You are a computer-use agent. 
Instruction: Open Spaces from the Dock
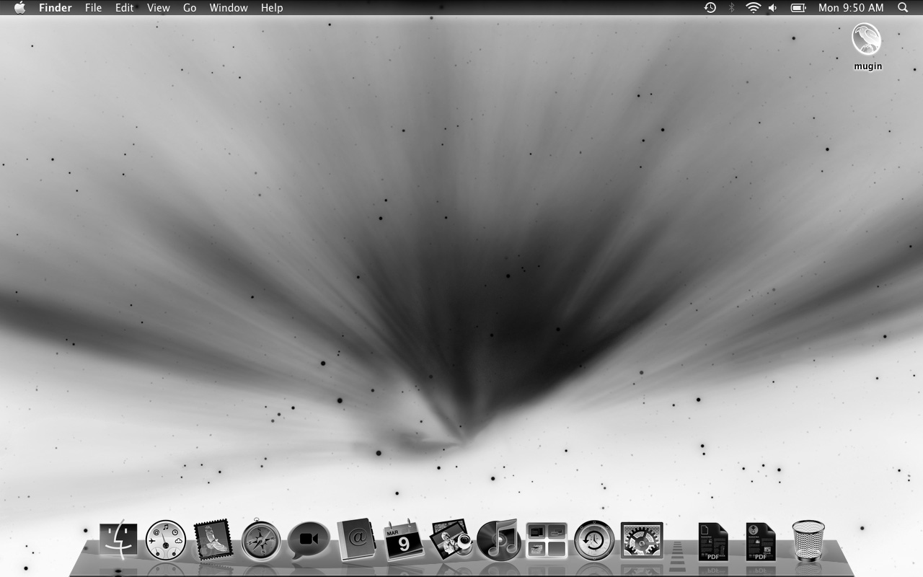point(547,540)
